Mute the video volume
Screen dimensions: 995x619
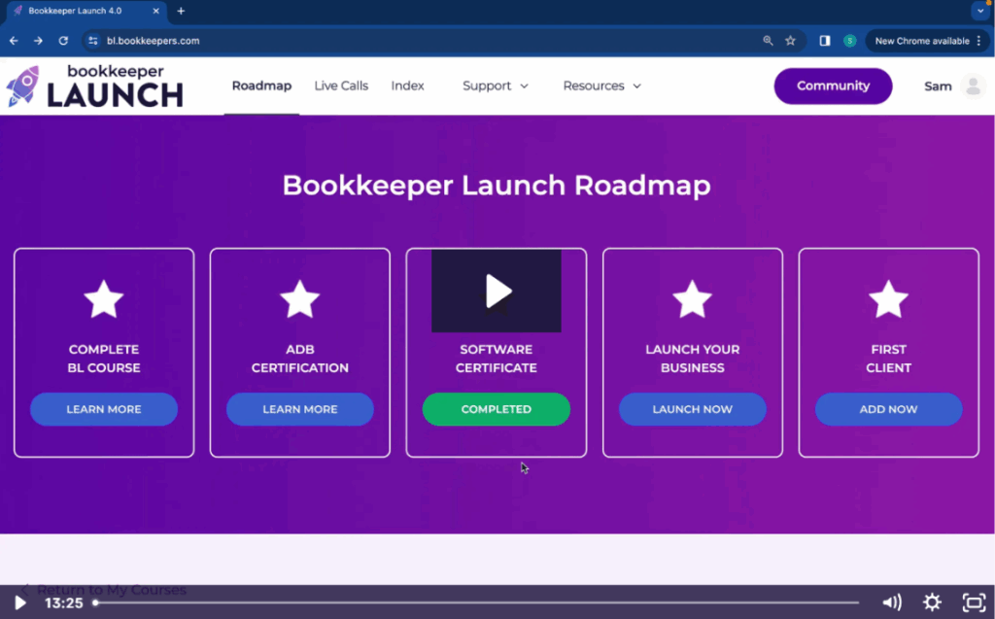(x=890, y=602)
